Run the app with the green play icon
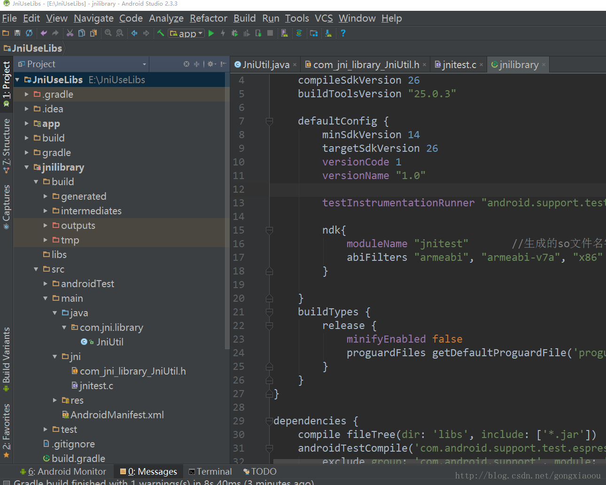Screen dimensions: 606x485 (x=211, y=33)
